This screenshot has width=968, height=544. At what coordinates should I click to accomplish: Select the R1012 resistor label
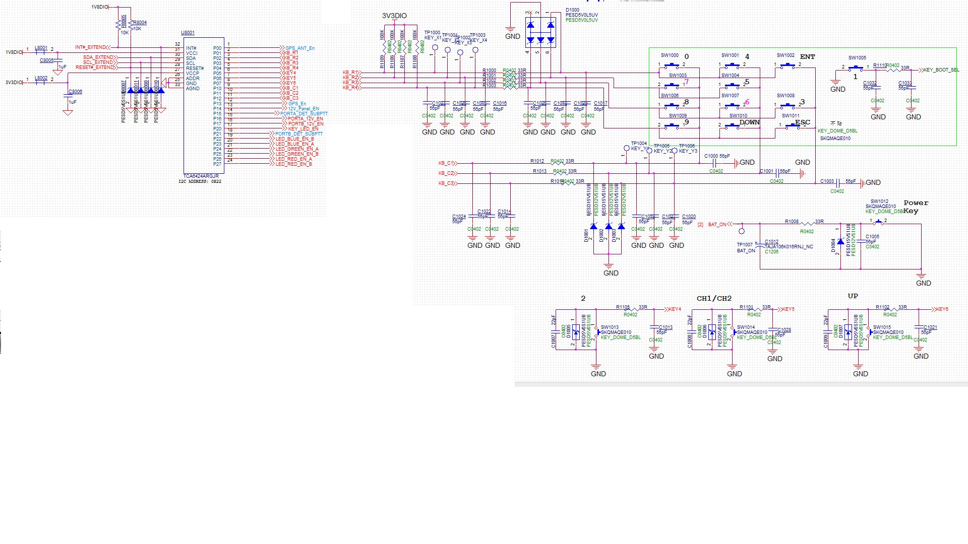(x=537, y=161)
